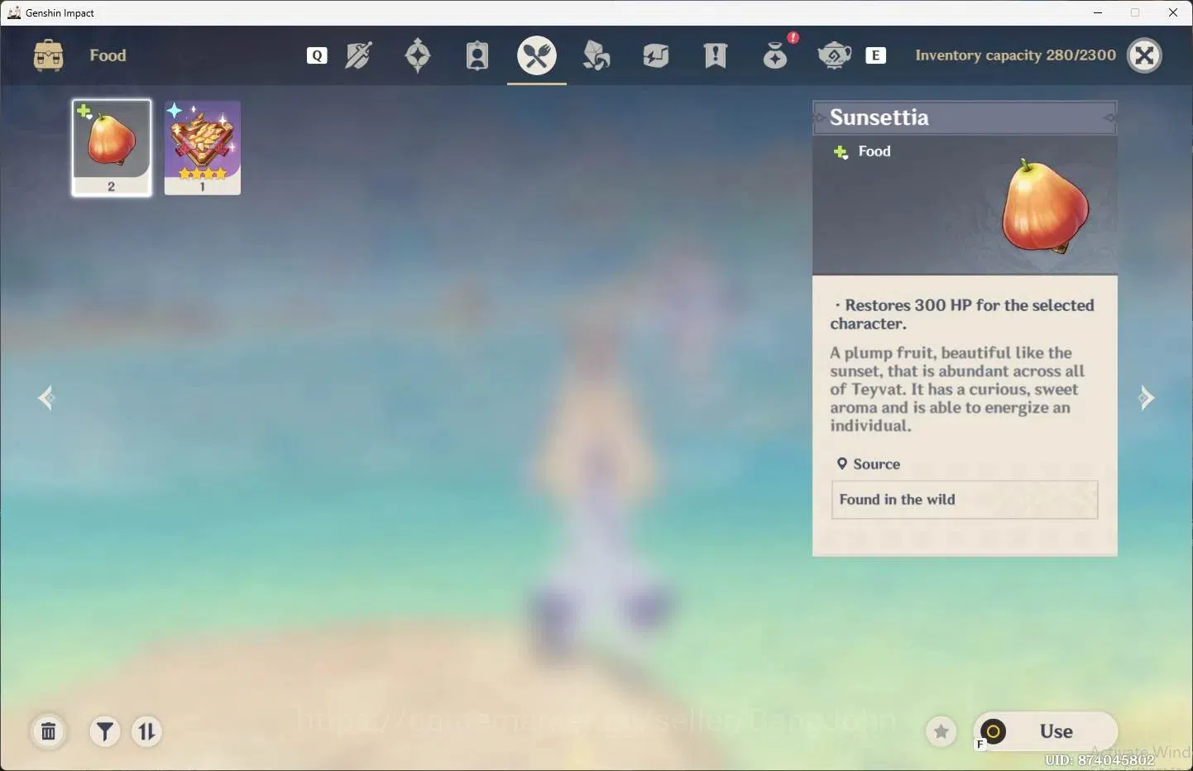Close the inventory with X button
Screen dimensions: 1193x771
pyautogui.click(x=1145, y=55)
